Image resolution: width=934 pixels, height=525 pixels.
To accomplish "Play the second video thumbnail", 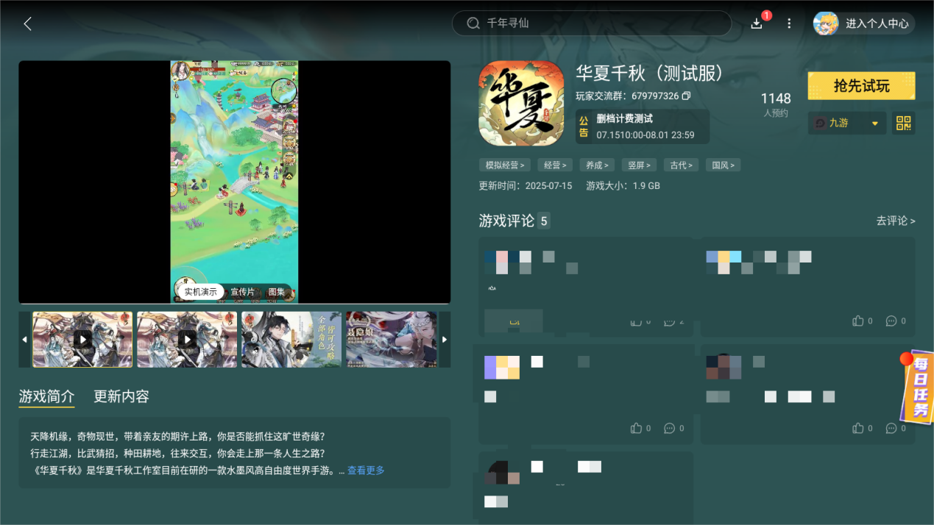I will pos(187,339).
